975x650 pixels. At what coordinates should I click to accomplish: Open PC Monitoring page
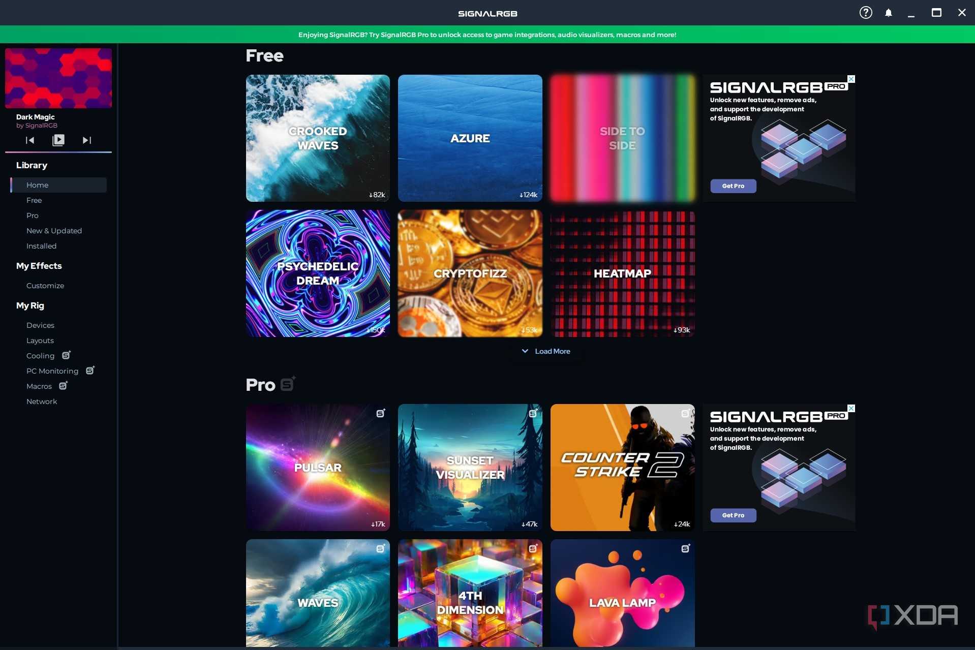[52, 371]
